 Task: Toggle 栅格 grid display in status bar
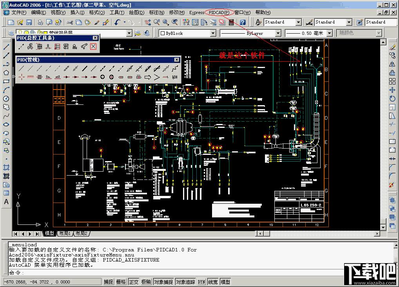[121, 282]
